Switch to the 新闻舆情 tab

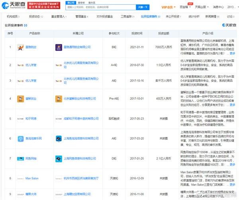pyautogui.click(x=212, y=17)
